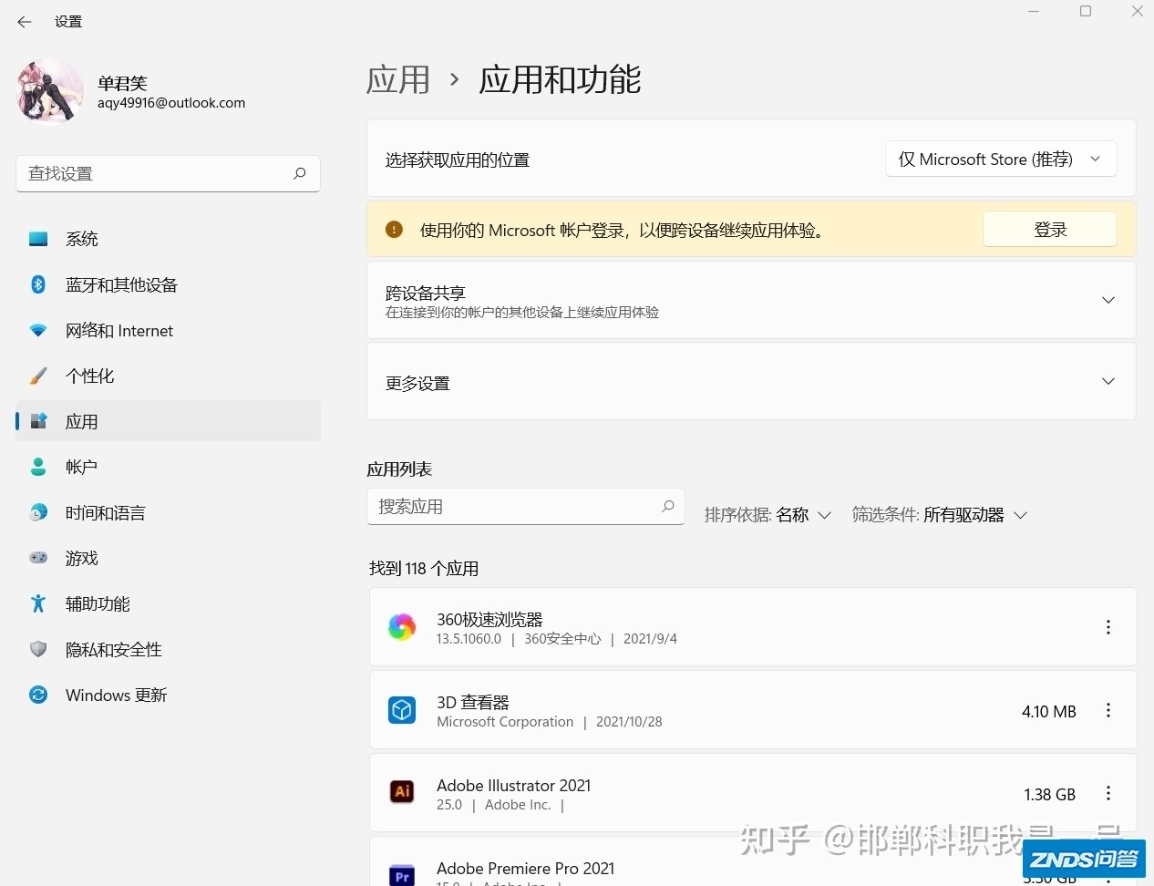Viewport: 1154px width, 886px height.
Task: Open 辅助功能 settings
Action: (168, 603)
